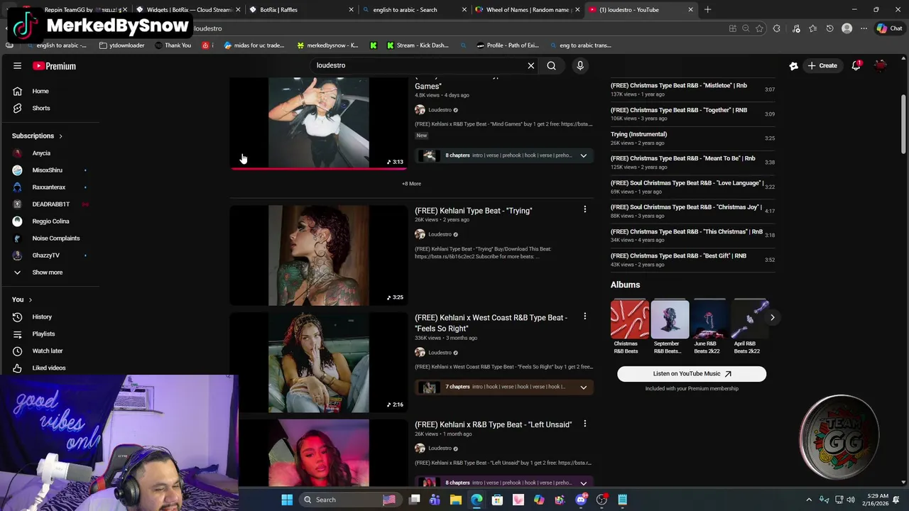
Task: Open Copilot Chat button
Action: [889, 28]
